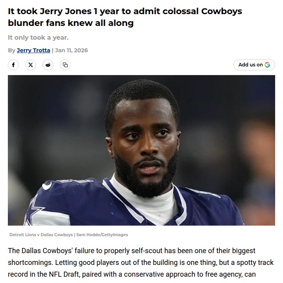The width and height of the screenshot is (283, 283).
Task: Click headline line 'blunder fans knew all along'
Action: point(71,23)
